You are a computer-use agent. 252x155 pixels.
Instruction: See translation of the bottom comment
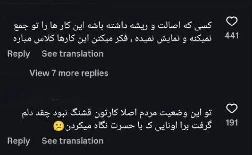coord(72,141)
